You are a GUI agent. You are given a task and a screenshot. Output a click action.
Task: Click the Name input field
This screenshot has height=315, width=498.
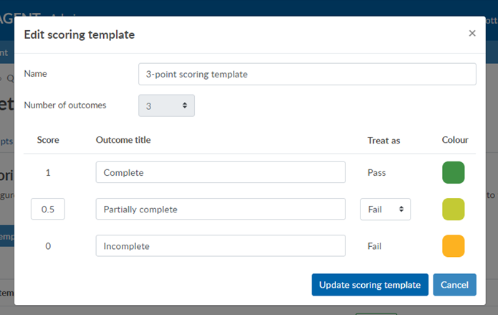307,74
